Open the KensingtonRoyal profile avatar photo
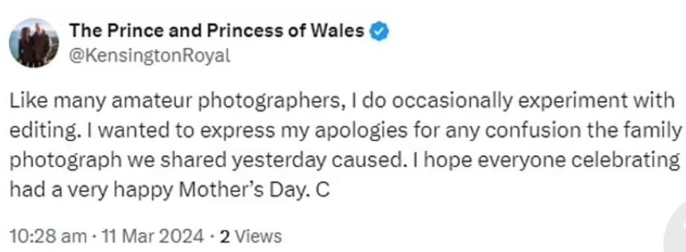Image resolution: width=686 pixels, height=252 pixels. (34, 43)
